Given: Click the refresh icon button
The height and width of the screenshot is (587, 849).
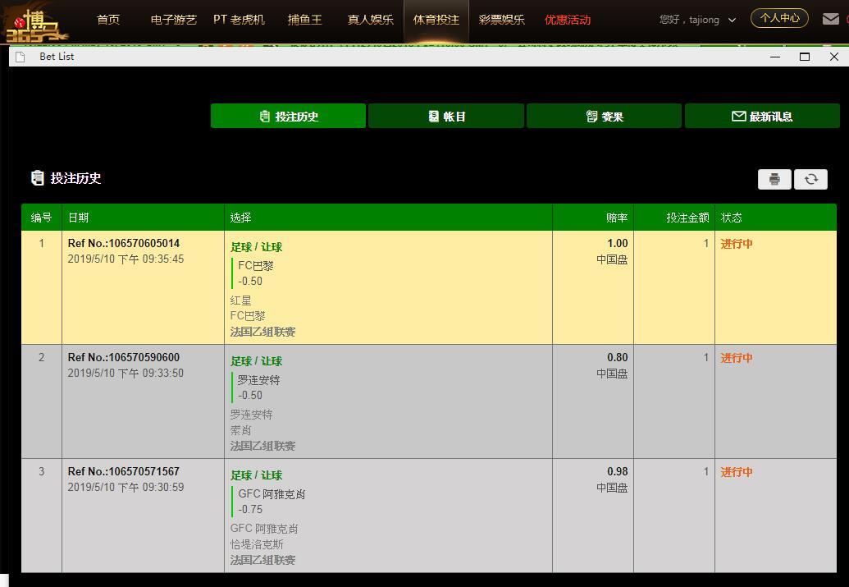Looking at the screenshot, I should pyautogui.click(x=810, y=179).
